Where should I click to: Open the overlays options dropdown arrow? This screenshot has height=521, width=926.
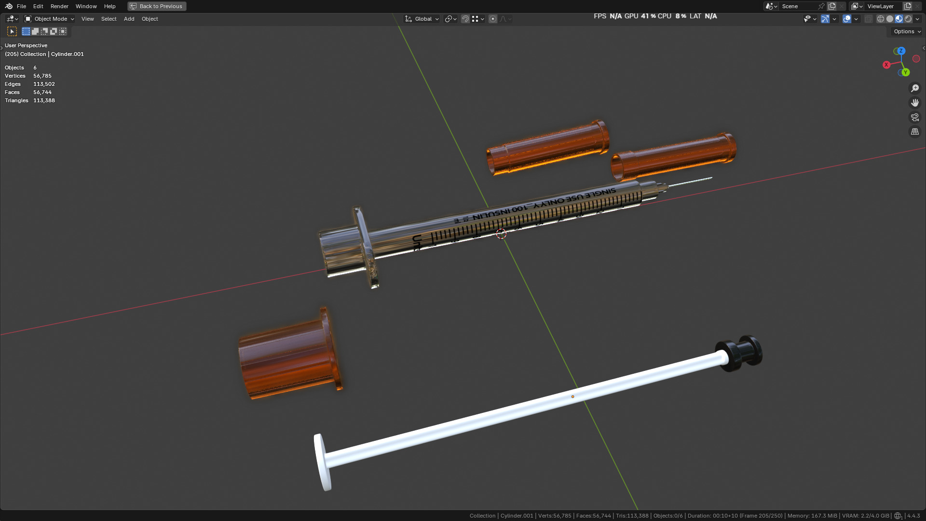(856, 19)
